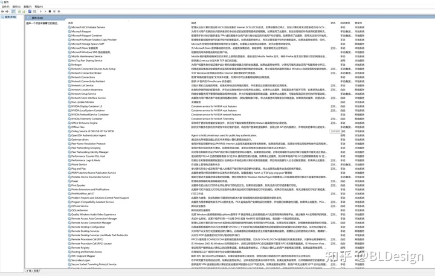Click the gear icon beside Secondary Logon
Screen dimensions: 435x276
[x=69, y=260]
